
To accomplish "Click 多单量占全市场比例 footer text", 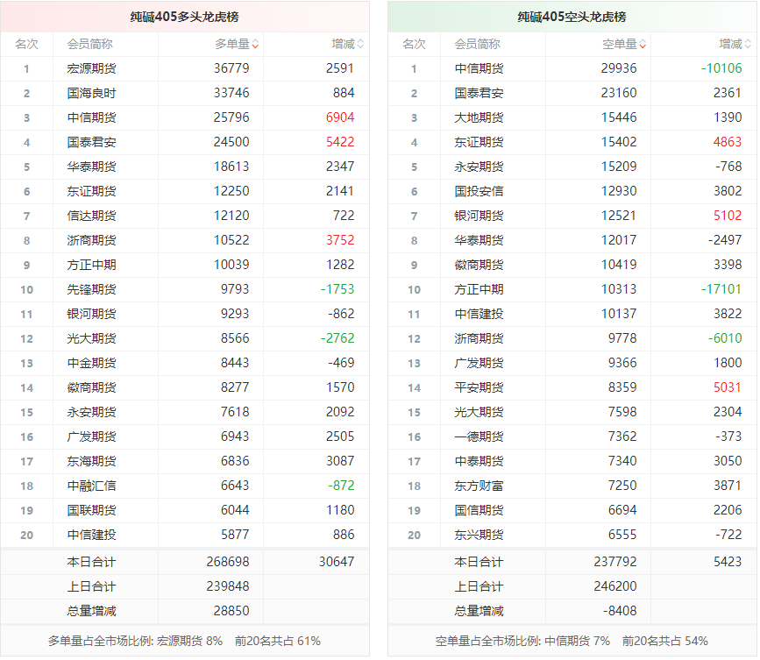I will pos(184,641).
